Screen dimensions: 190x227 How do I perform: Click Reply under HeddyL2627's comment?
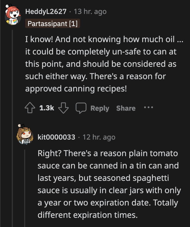click(99, 108)
